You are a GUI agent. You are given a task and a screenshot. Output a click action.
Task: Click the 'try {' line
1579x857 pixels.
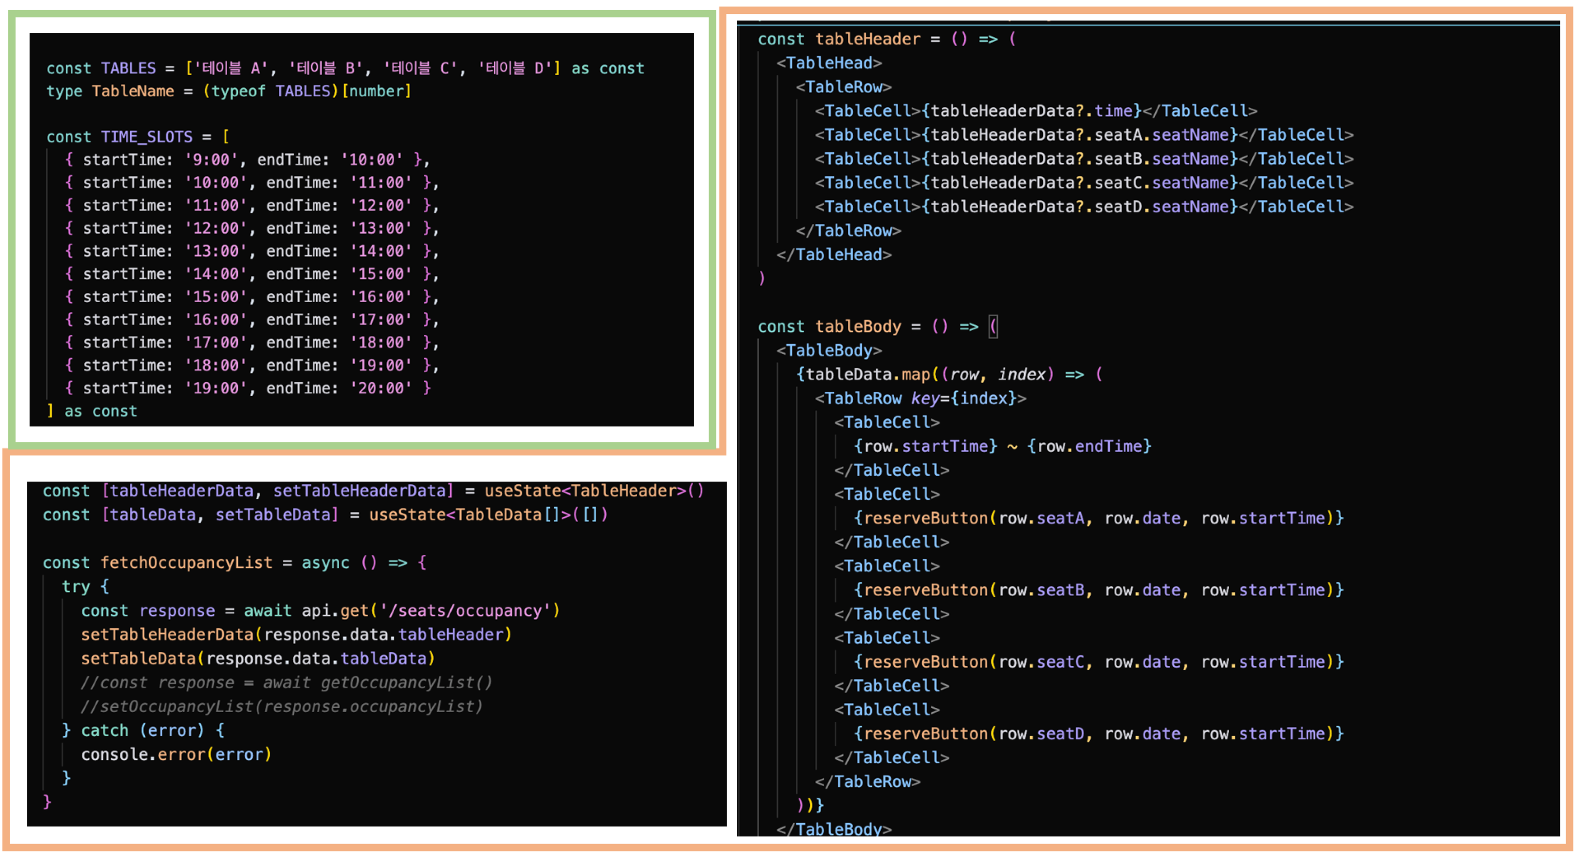click(85, 587)
